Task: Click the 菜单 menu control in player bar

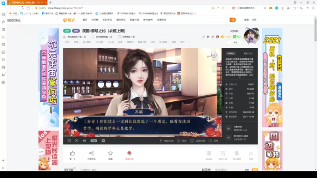Action: click(214, 141)
